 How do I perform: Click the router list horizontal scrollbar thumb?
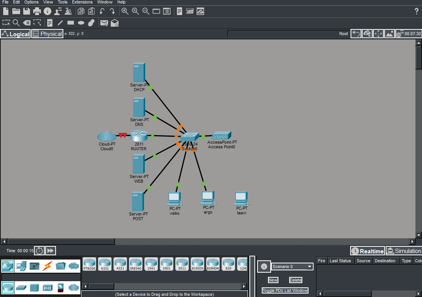click(101, 286)
